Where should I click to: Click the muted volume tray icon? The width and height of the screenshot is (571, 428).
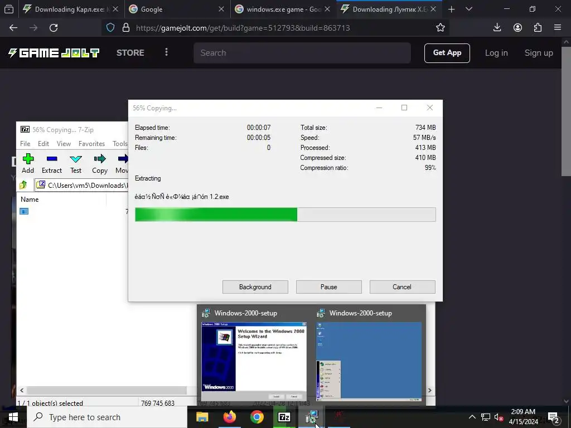click(x=499, y=417)
